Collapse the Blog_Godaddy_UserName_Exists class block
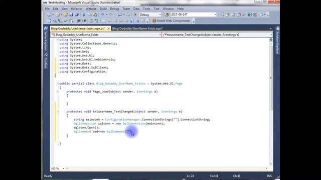This screenshot has width=321, height=180. pyautogui.click(x=58, y=83)
